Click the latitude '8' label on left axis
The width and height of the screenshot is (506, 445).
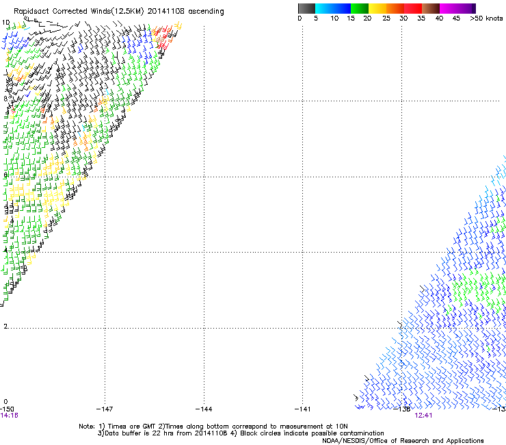(5, 99)
